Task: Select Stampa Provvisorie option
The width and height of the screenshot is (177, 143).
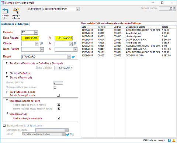Action: [7, 77]
